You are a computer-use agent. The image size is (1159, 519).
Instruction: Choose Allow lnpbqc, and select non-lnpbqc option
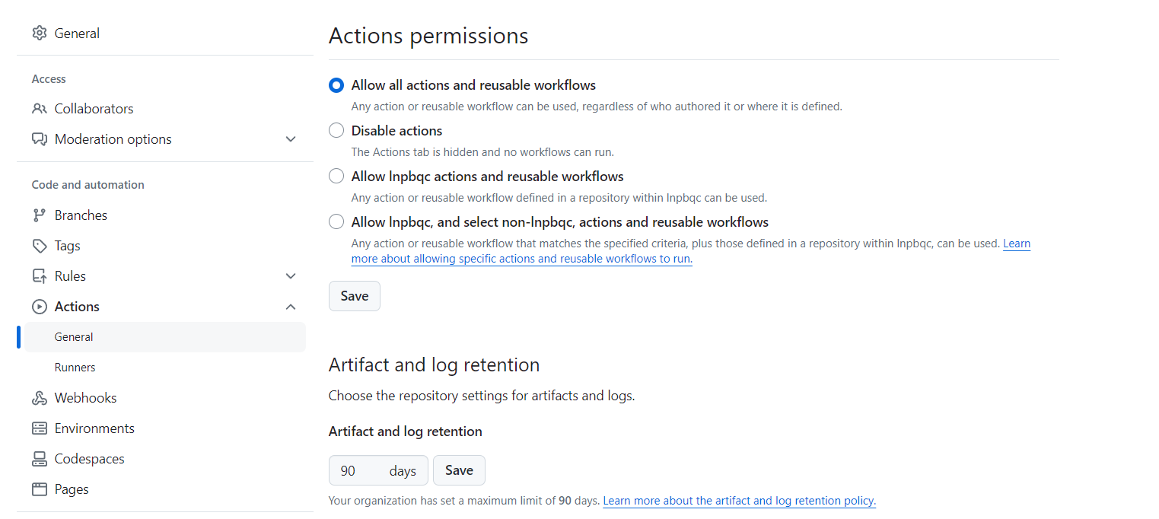[x=336, y=222]
